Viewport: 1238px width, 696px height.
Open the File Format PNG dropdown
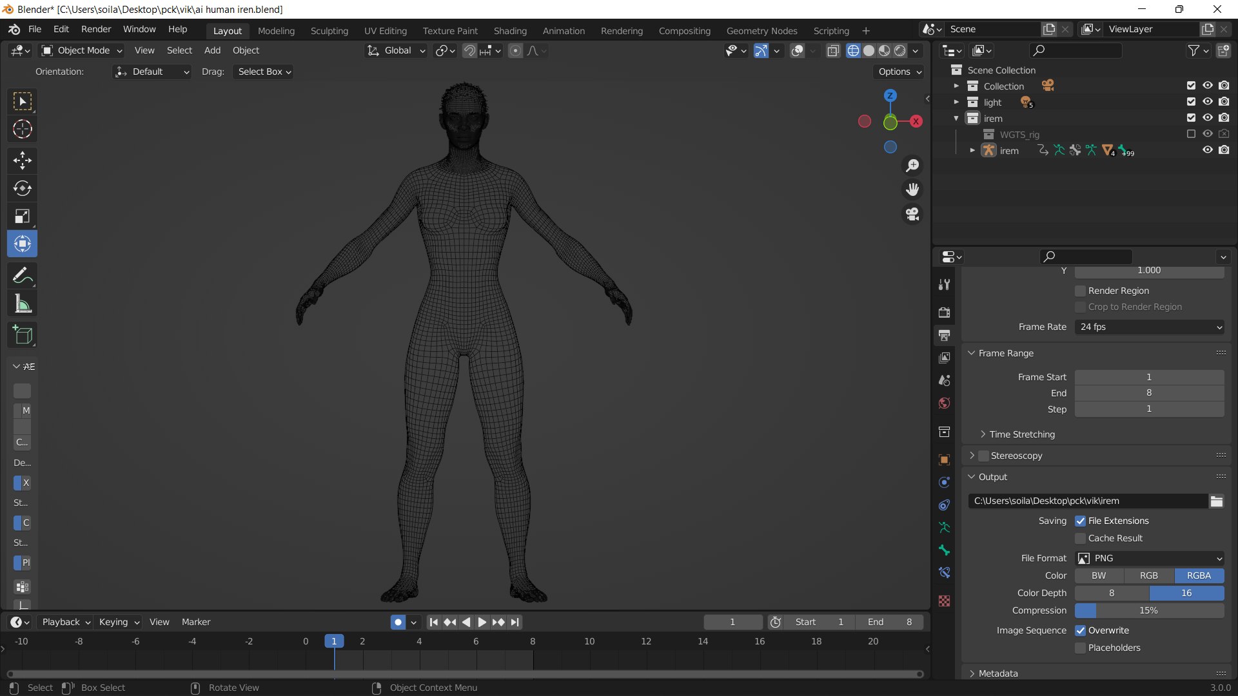[1150, 558]
